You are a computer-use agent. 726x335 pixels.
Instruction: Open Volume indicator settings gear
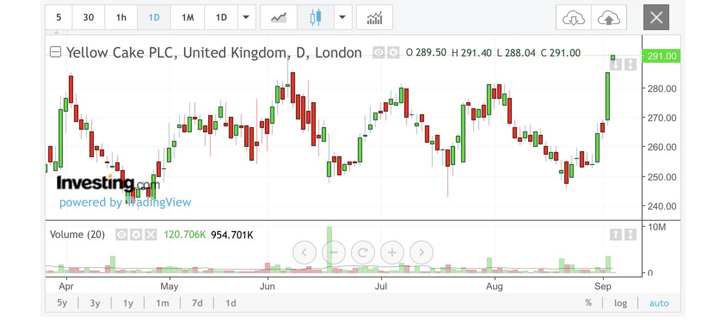click(x=136, y=235)
